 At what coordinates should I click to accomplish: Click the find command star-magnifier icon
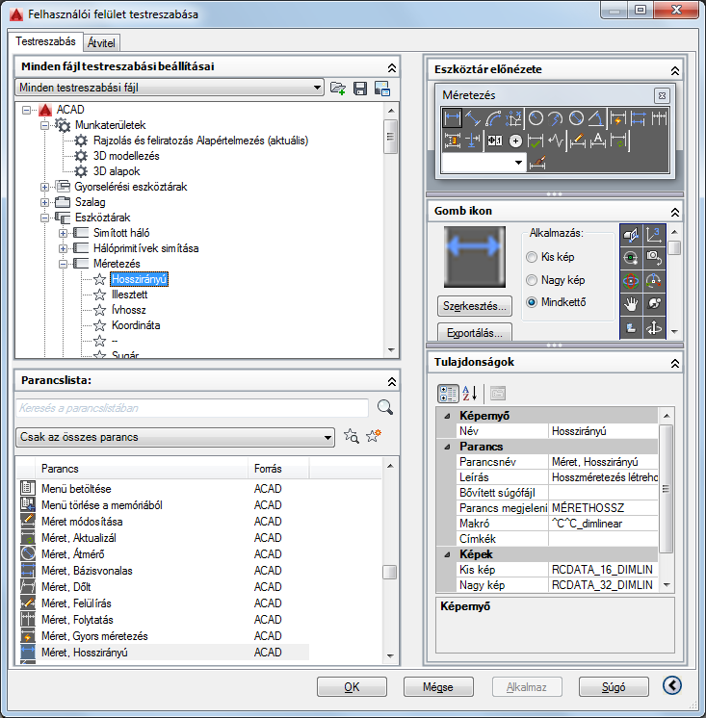351,436
